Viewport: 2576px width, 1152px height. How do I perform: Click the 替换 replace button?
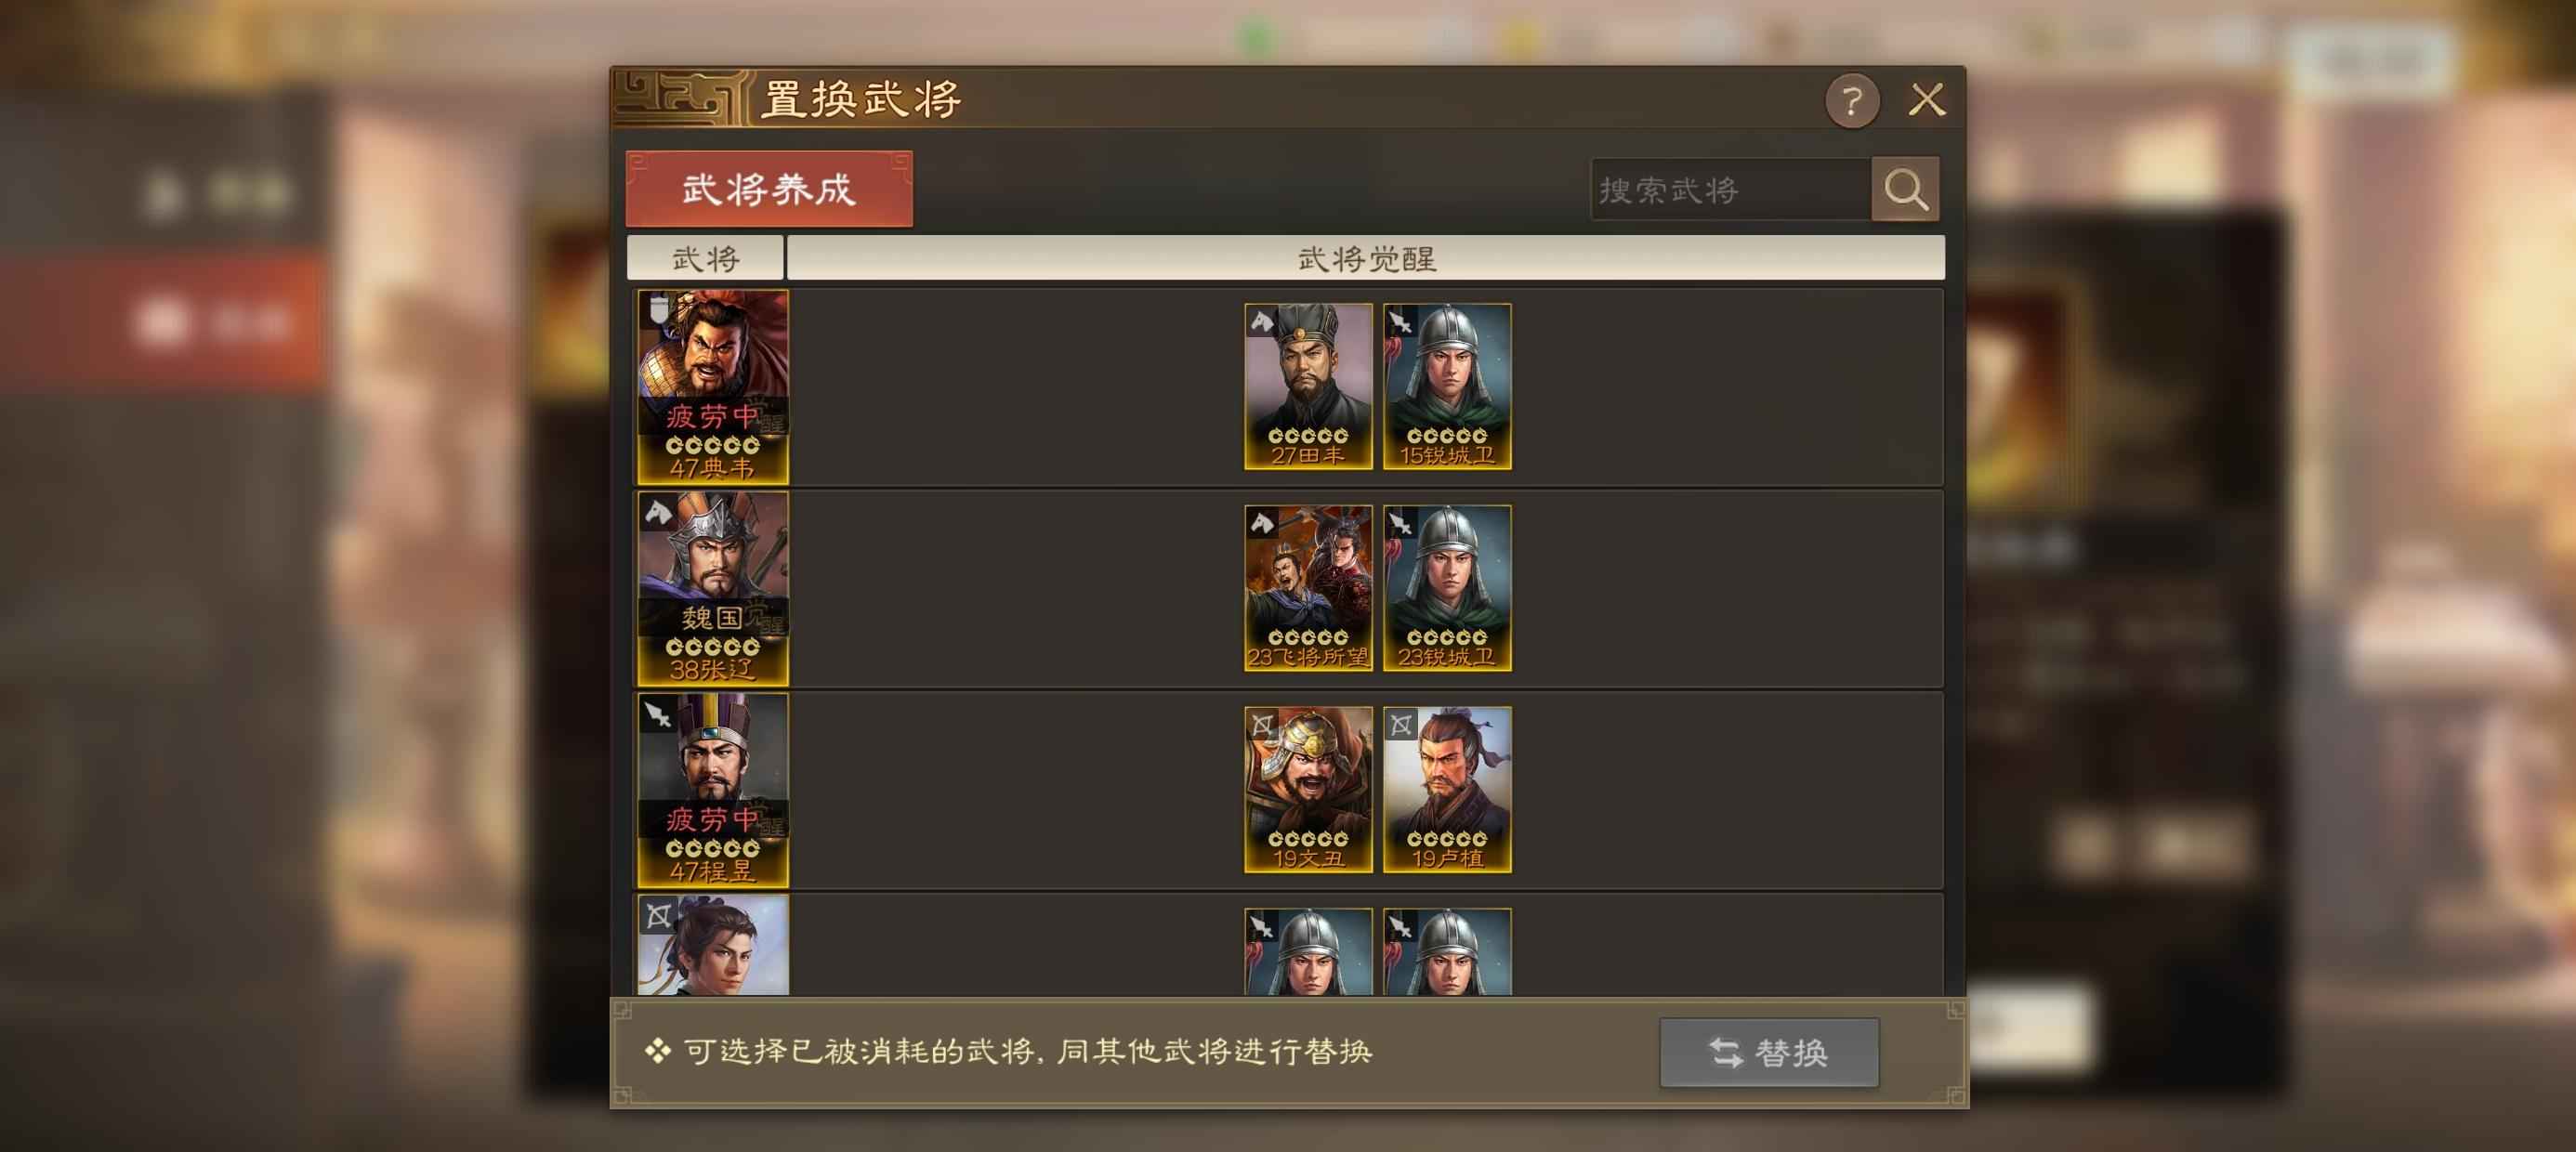[x=1769, y=1052]
